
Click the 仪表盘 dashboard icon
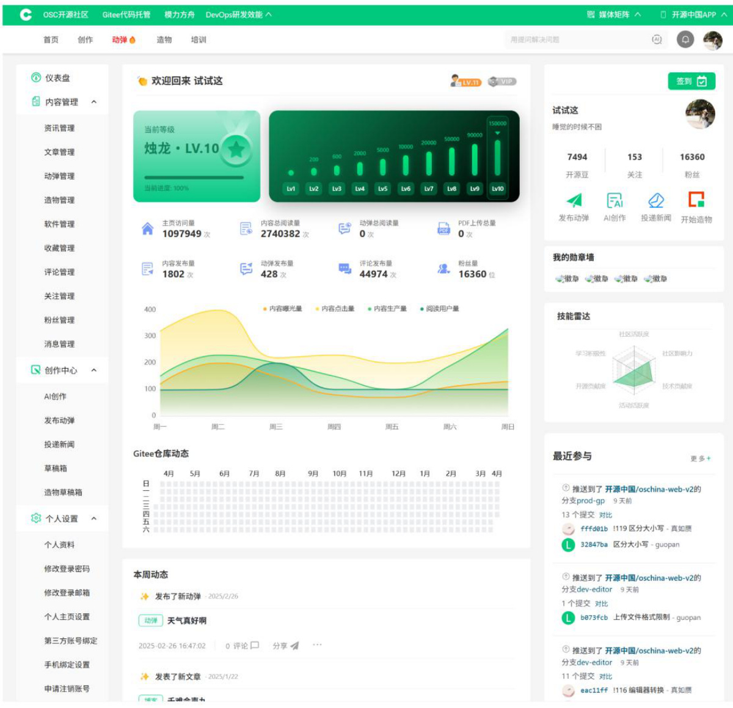(36, 78)
